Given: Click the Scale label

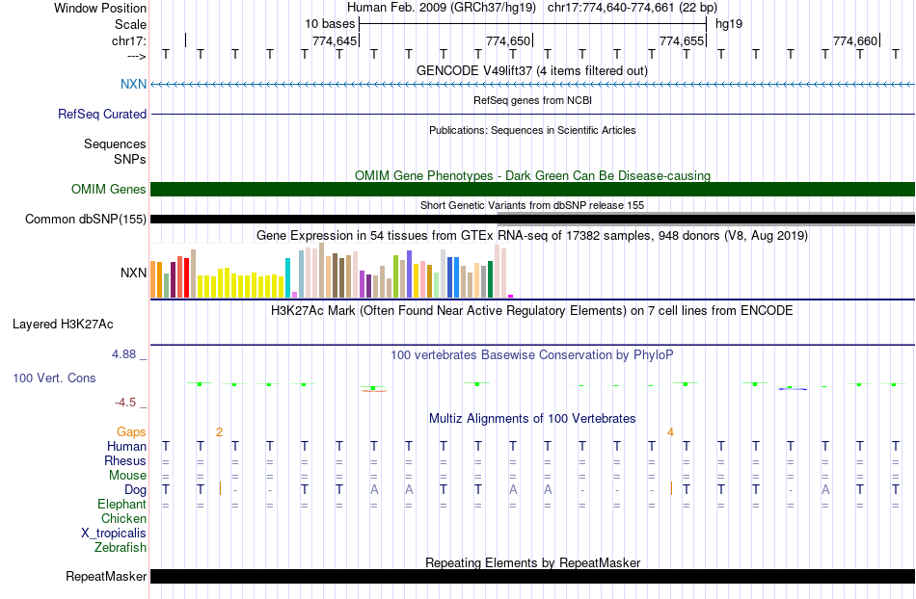Looking at the screenshot, I should pos(130,24).
